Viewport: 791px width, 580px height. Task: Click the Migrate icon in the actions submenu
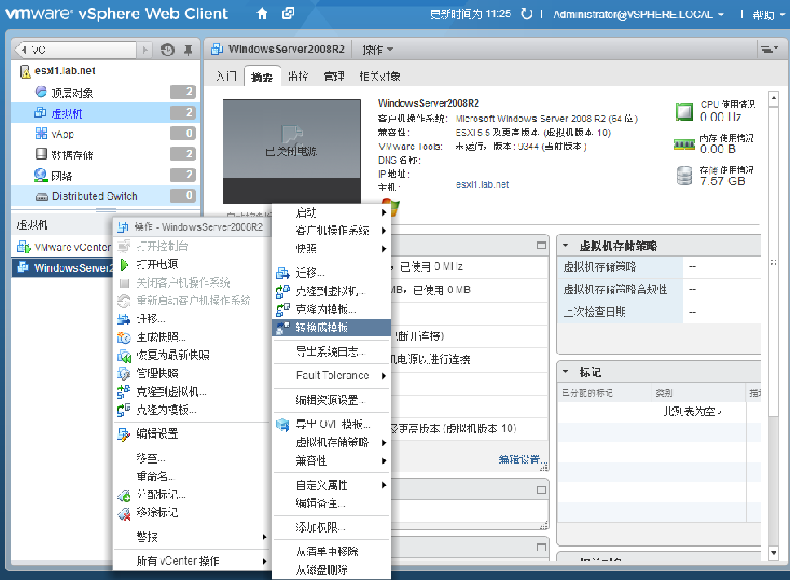283,273
